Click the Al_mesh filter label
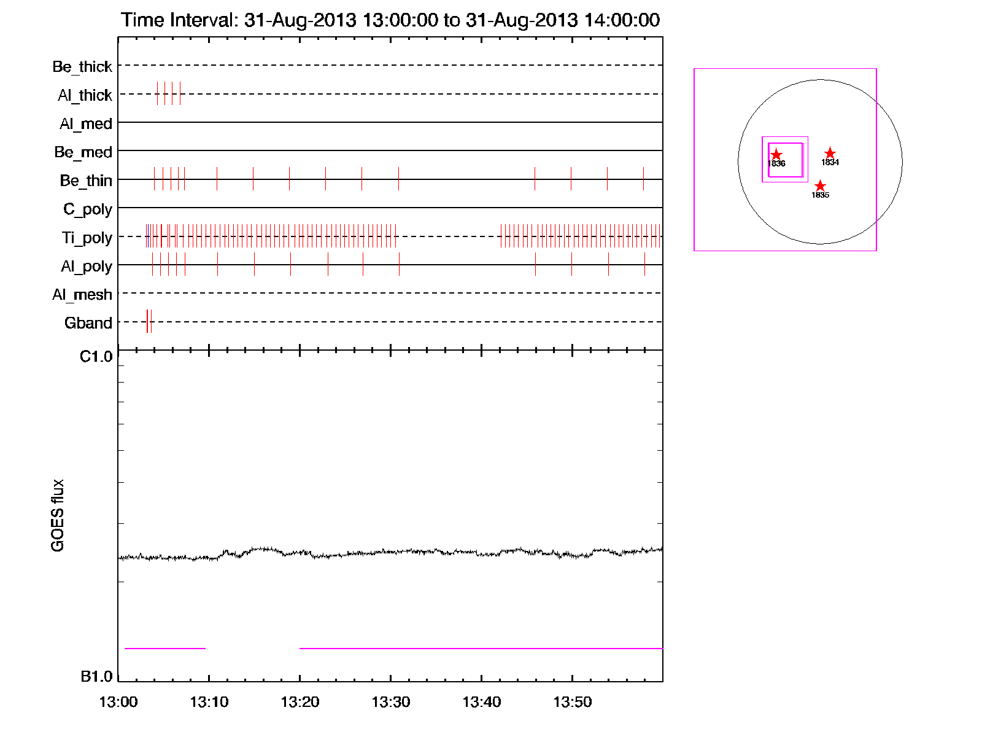 [82, 295]
